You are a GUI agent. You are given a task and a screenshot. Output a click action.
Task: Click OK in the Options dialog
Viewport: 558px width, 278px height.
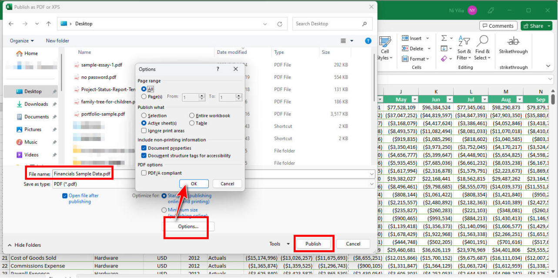pyautogui.click(x=194, y=184)
